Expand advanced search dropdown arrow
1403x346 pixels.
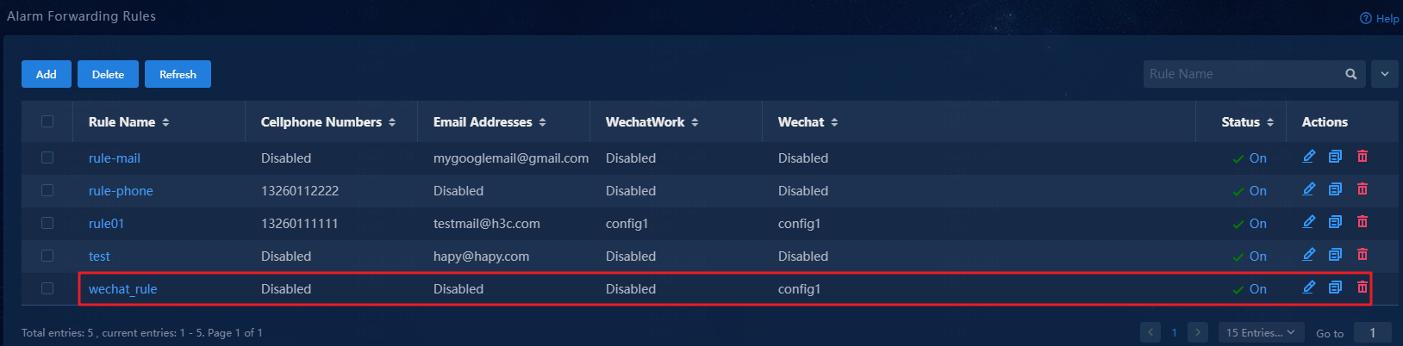[x=1385, y=74]
